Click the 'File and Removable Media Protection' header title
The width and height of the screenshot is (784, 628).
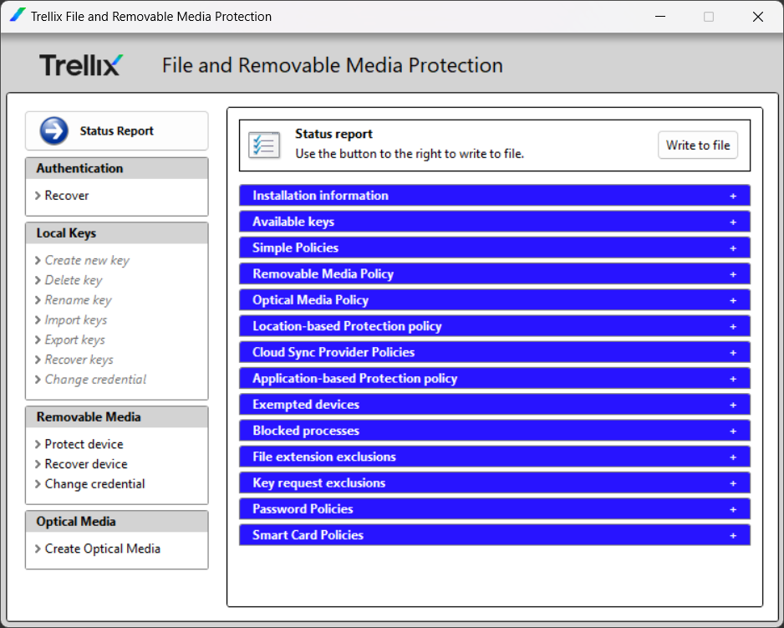pos(333,65)
